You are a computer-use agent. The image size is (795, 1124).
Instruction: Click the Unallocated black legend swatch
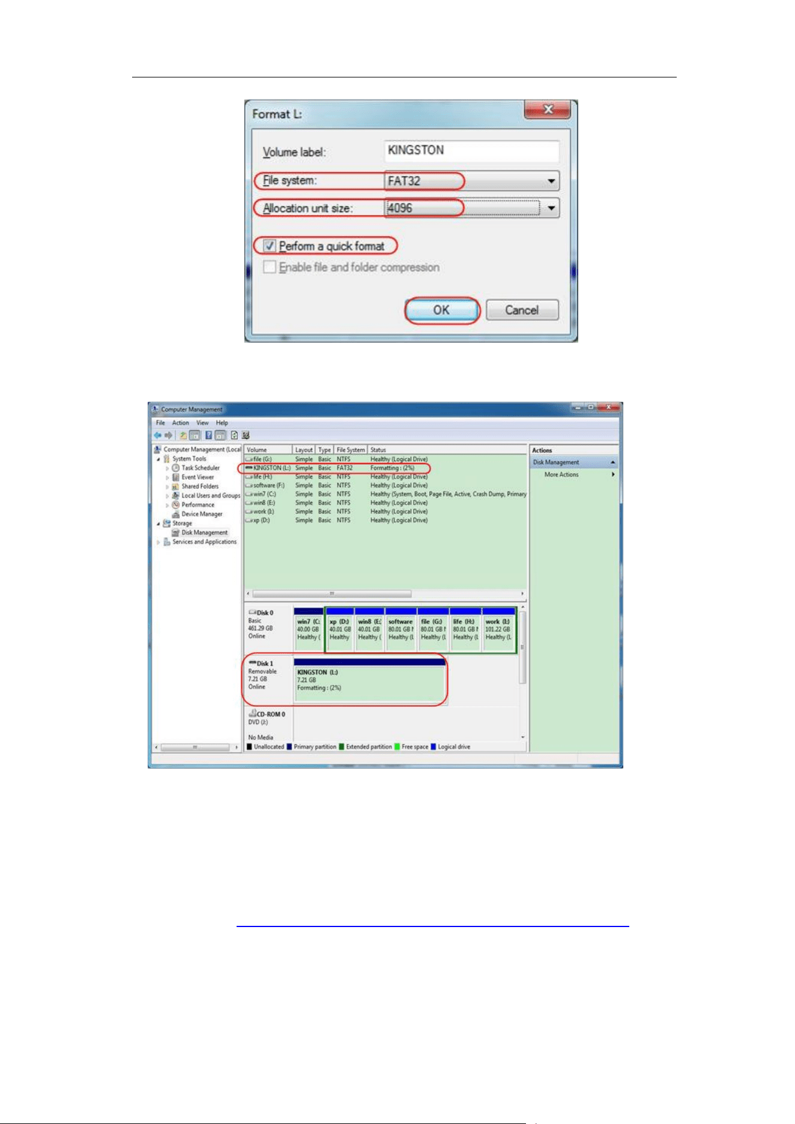[x=249, y=747]
